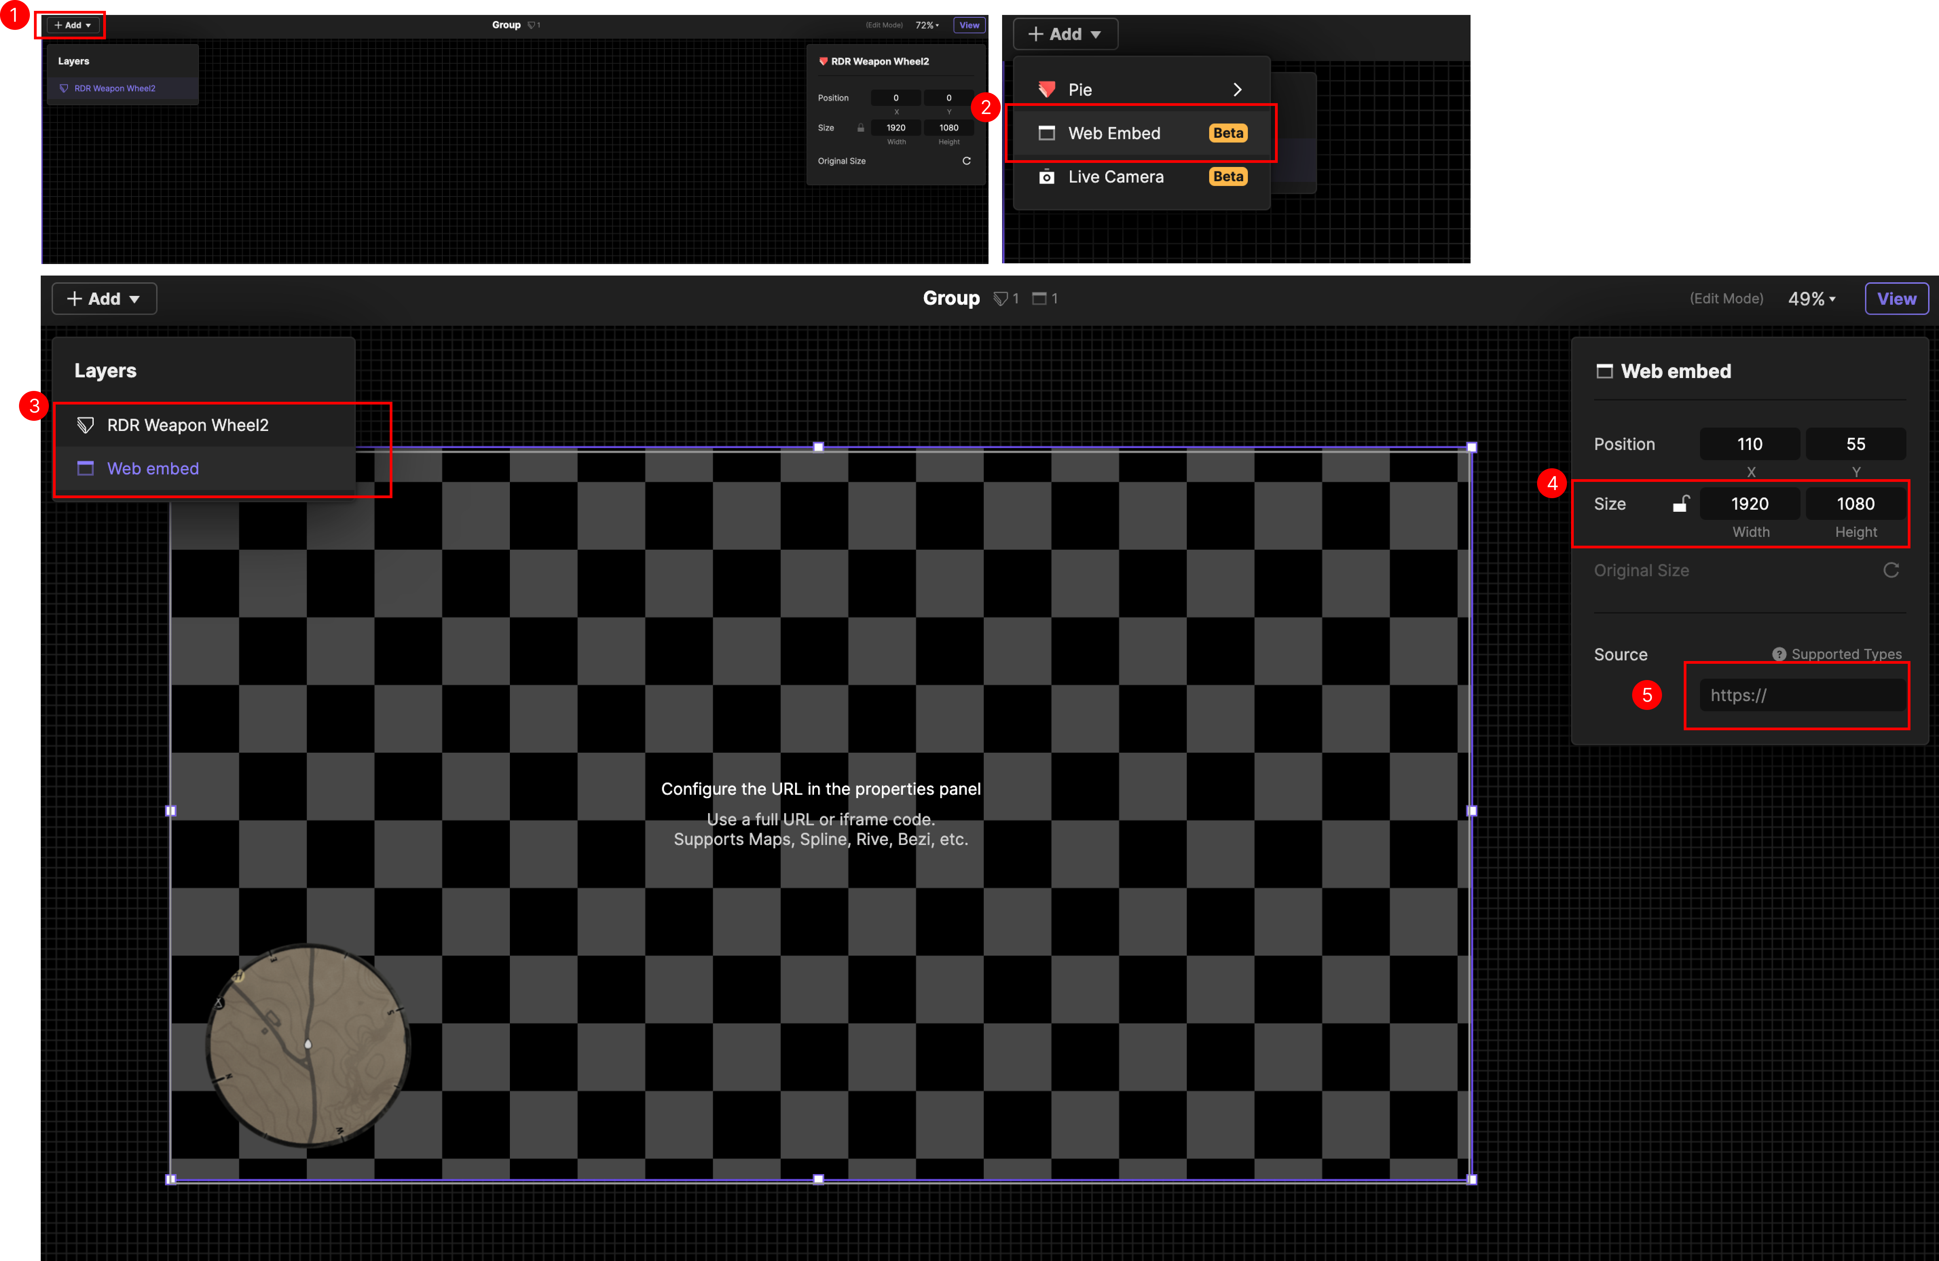
Task: Click the Beta badge beside Live Camera
Action: point(1228,177)
